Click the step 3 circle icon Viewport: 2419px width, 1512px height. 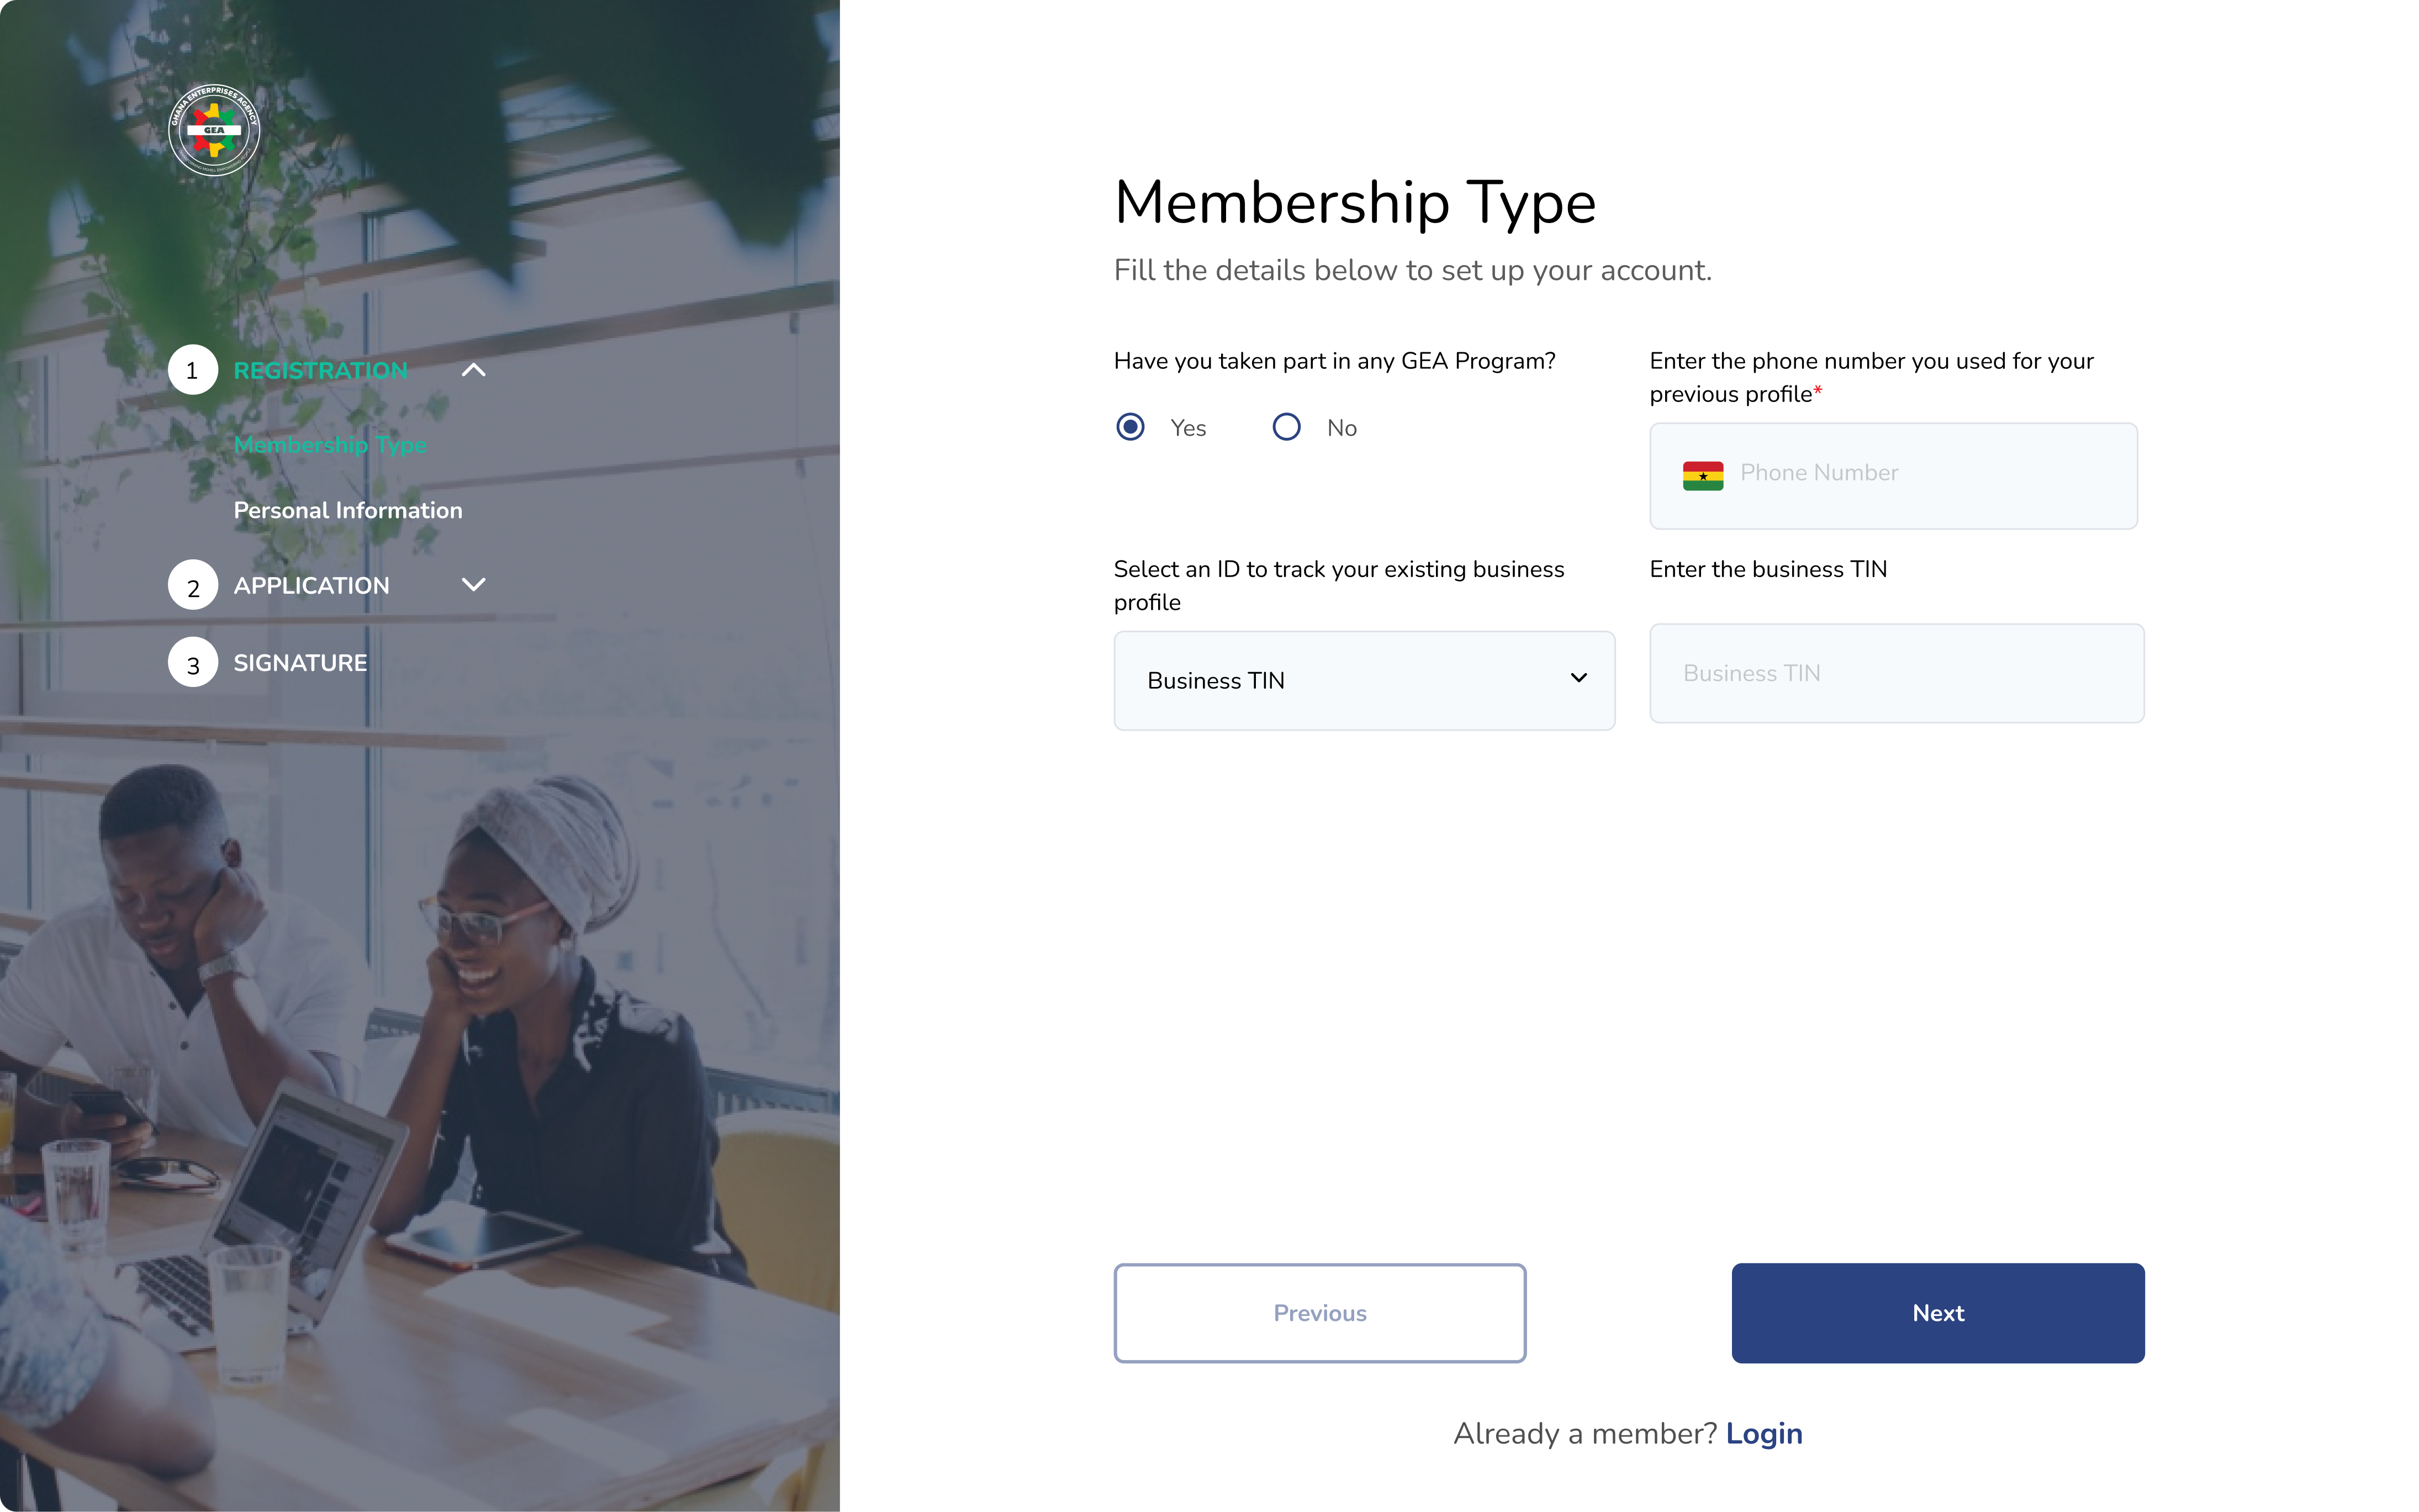193,663
